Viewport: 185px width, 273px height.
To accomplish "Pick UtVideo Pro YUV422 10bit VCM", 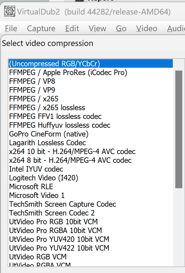I will click(59, 248).
